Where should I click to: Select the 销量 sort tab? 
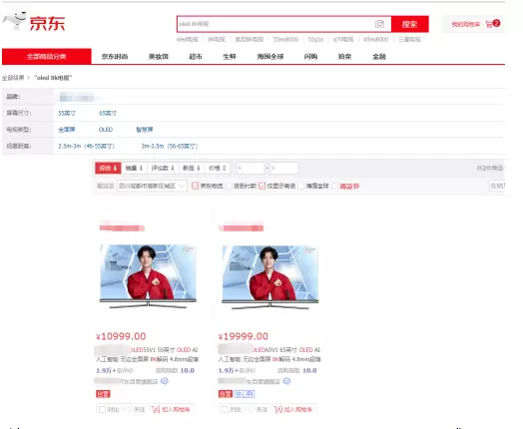pos(134,168)
